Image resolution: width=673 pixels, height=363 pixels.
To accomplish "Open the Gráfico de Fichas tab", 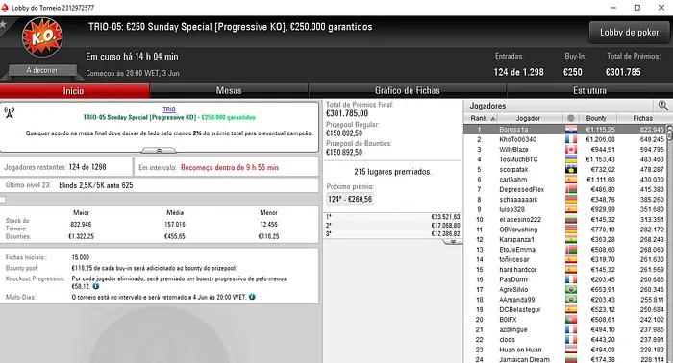I will (x=408, y=91).
